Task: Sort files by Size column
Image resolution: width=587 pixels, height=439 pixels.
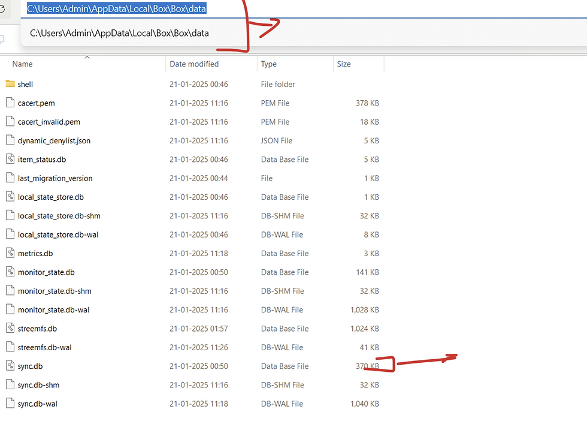Action: point(344,64)
